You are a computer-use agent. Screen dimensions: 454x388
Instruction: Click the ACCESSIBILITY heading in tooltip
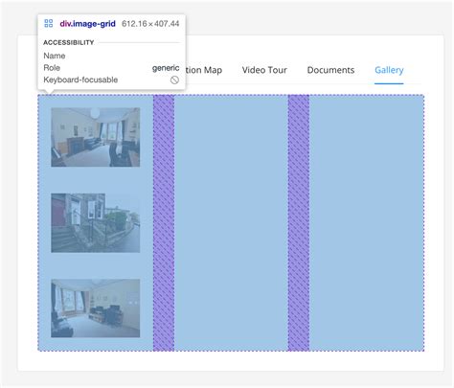pos(69,42)
